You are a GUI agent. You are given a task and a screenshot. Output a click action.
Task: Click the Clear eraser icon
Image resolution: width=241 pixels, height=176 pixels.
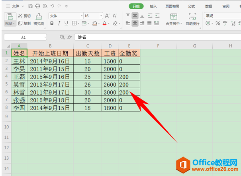click(x=115, y=24)
